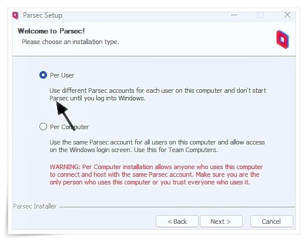Click the Parsec logo in header
This screenshot has width=308, height=242.
[283, 39]
